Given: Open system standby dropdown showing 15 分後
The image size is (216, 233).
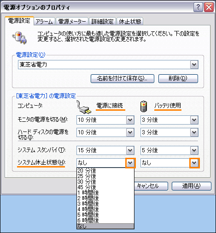Looking at the screenshot, I should pos(130,150).
